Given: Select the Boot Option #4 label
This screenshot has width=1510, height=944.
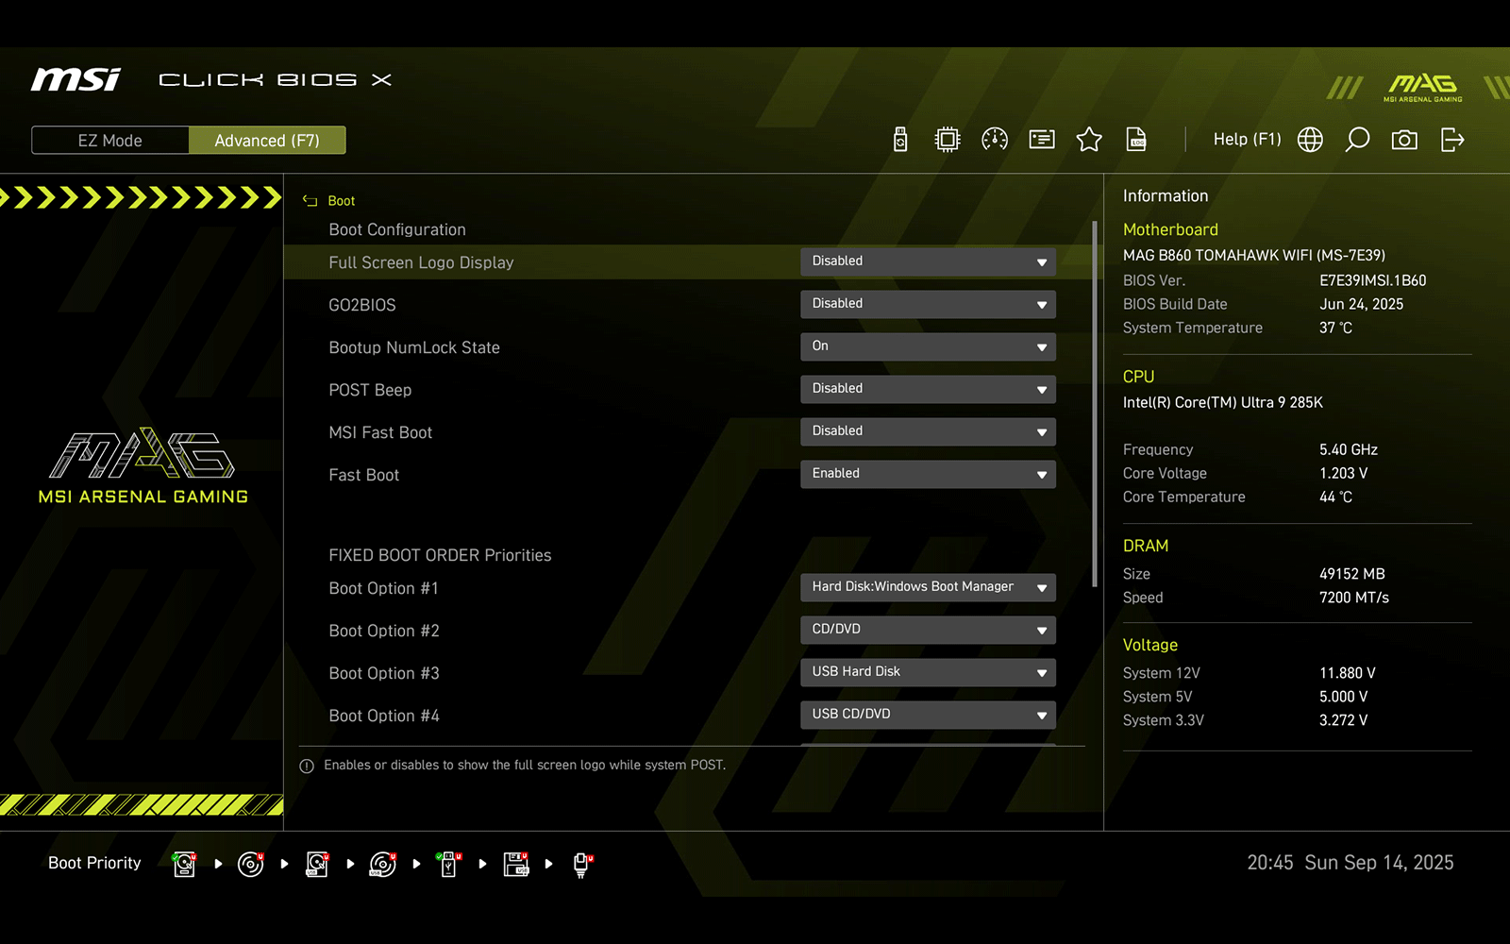Looking at the screenshot, I should tap(384, 716).
